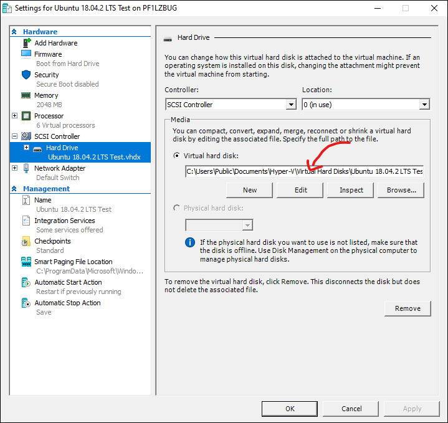448x423 pixels.
Task: Expand the Network Adapter tree node
Action: [x=14, y=168]
